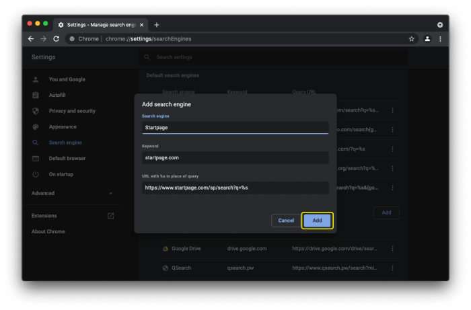The width and height of the screenshot is (471, 310).
Task: Open On startup settings section
Action: pos(61,174)
